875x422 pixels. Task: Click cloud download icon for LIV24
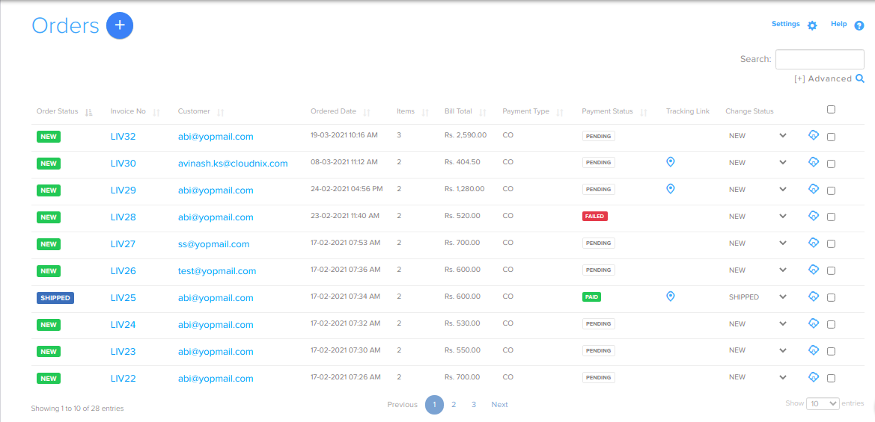coord(813,323)
